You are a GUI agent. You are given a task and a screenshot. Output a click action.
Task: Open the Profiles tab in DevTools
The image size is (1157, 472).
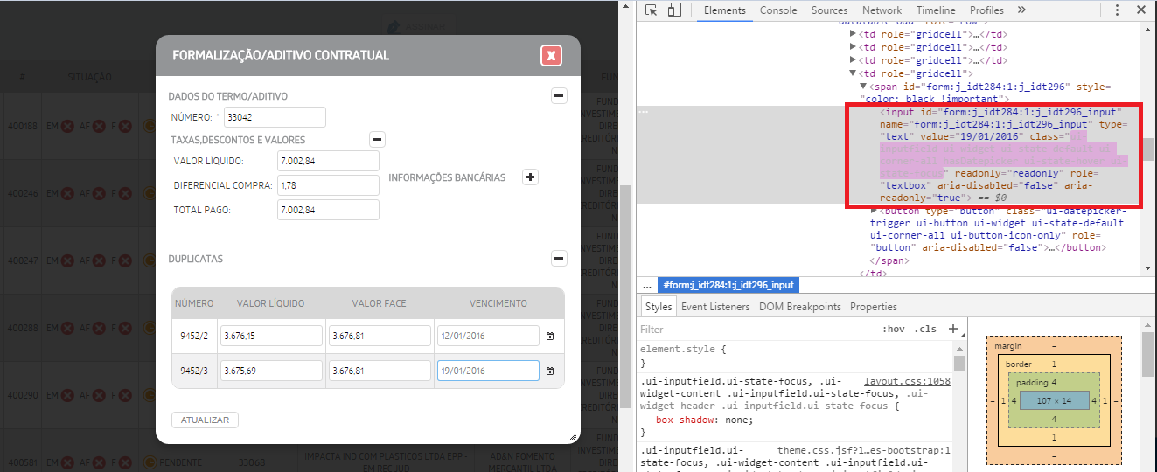click(x=986, y=10)
